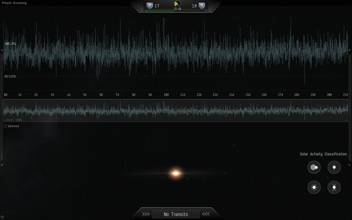
Task: Click the Solar Activity Classification heading
Action: pyautogui.click(x=323, y=154)
